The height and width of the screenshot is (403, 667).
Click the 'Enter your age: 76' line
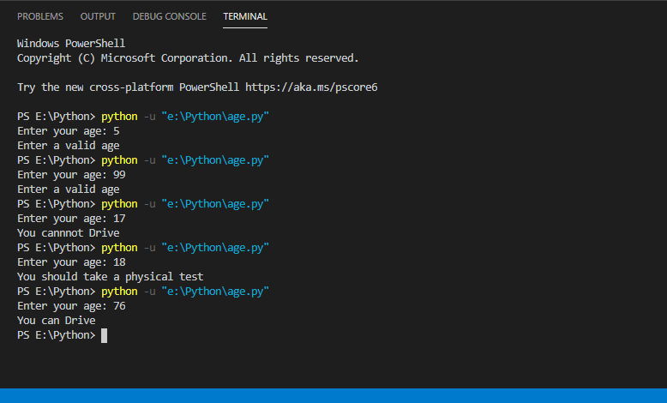point(71,306)
